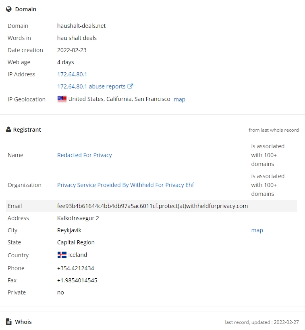Viewport: 305px width, 330px height.
Task: Click the document icon beside Whois heading
Action: [x=9, y=322]
